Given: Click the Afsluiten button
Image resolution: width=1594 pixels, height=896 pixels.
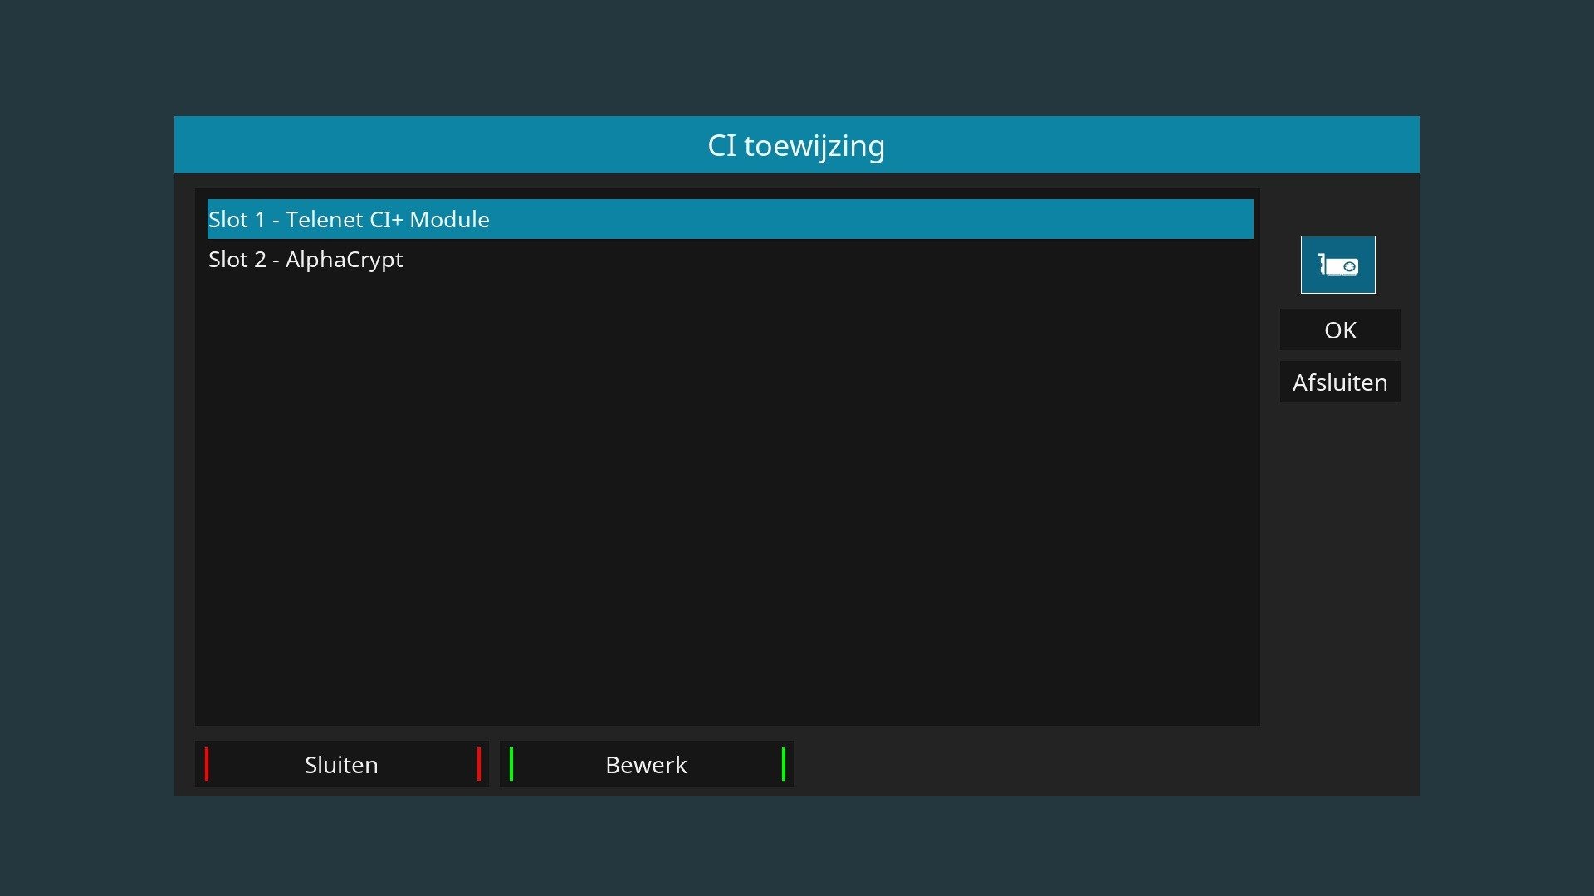Looking at the screenshot, I should pos(1340,382).
